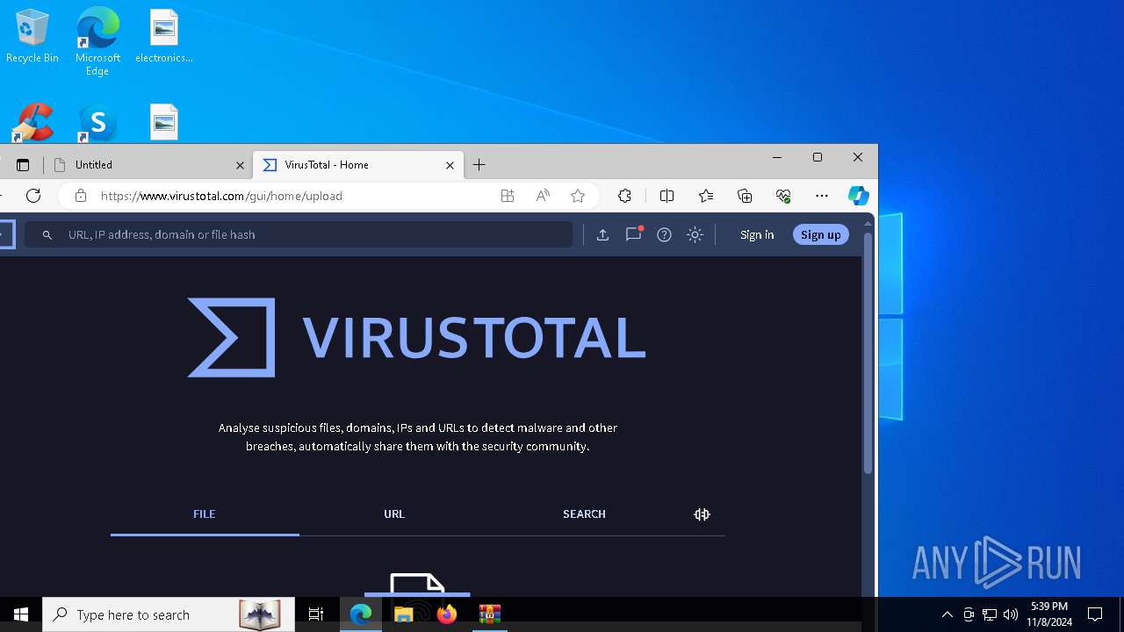Viewport: 1124px width, 632px height.
Task: Open the API waveform icon next to SEARCH tab
Action: point(702,514)
